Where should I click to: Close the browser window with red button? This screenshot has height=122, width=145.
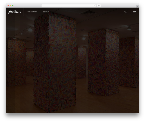pos(8,5)
